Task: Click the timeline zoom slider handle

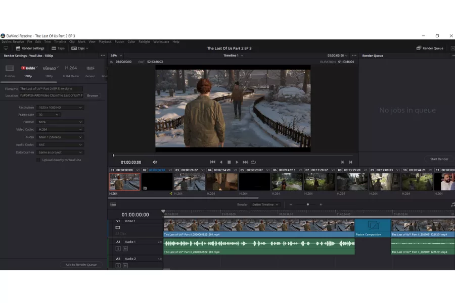Action: (x=307, y=205)
